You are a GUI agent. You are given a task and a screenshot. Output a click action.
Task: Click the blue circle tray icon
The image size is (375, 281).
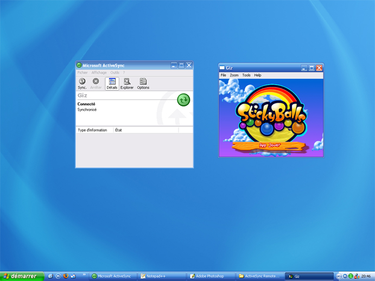345,276
